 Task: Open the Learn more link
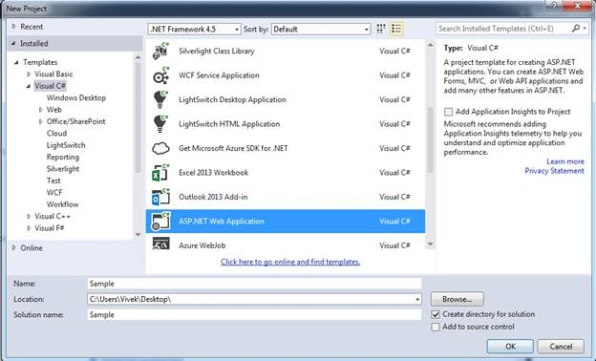point(565,161)
